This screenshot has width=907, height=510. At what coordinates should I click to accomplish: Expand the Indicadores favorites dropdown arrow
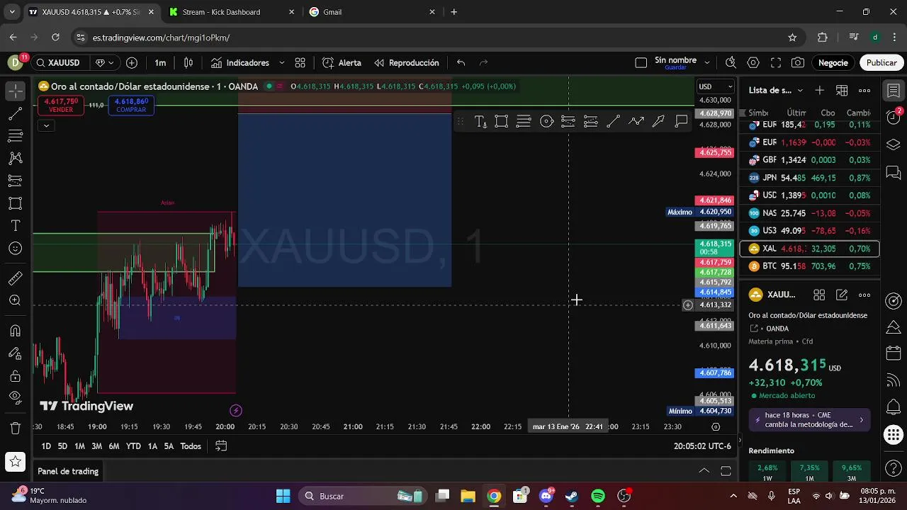coord(282,62)
